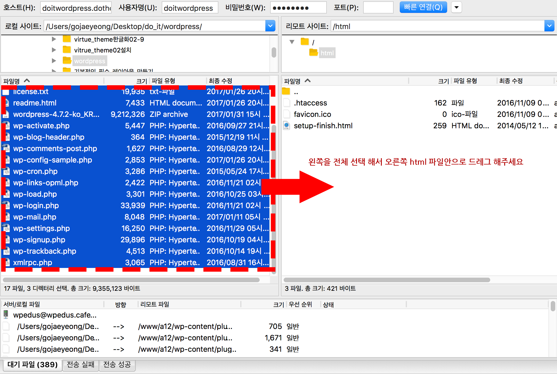Expand the virtue_theme한글화02-9 tree folder
This screenshot has width=557, height=374.
pos(54,39)
